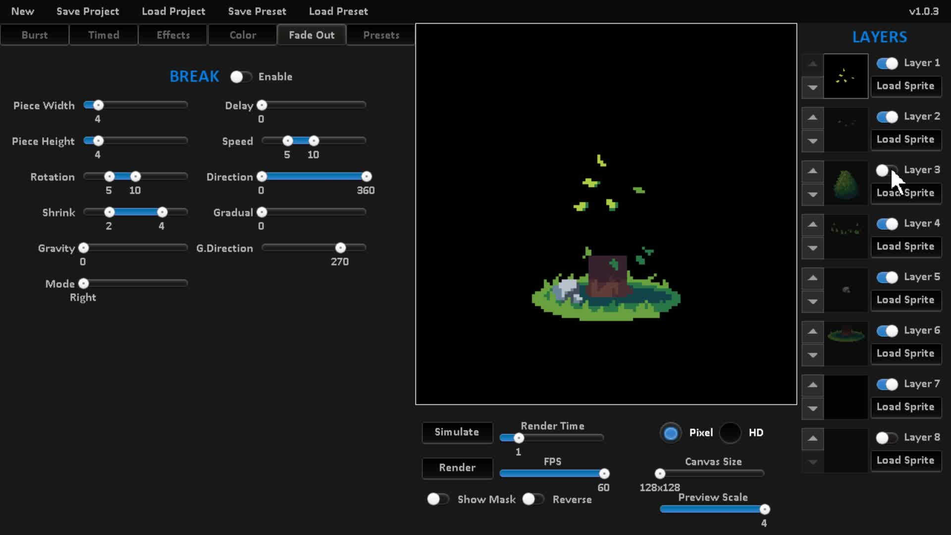Select HD render mode radio button
This screenshot has width=951, height=535.
730,432
